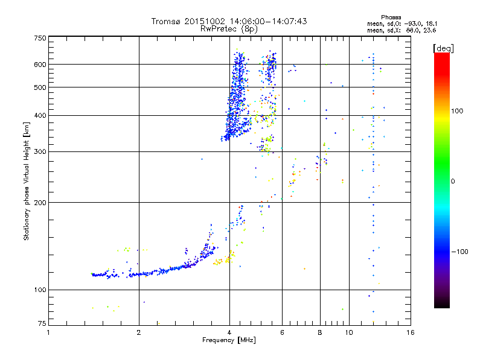Click the y-axis tick label '600'
This screenshot has height=362, width=483.
pyautogui.click(x=40, y=65)
